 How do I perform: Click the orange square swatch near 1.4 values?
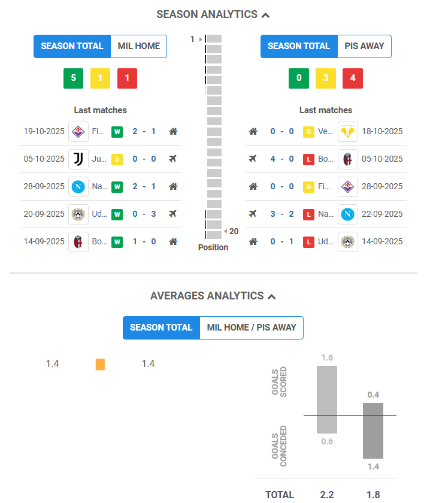pyautogui.click(x=100, y=363)
